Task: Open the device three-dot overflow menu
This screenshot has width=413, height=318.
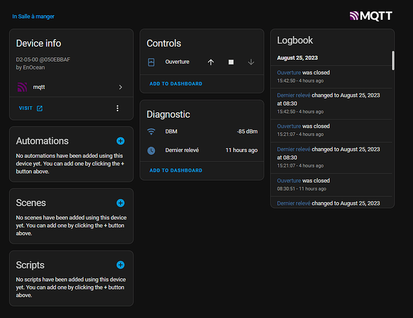Action: point(117,108)
